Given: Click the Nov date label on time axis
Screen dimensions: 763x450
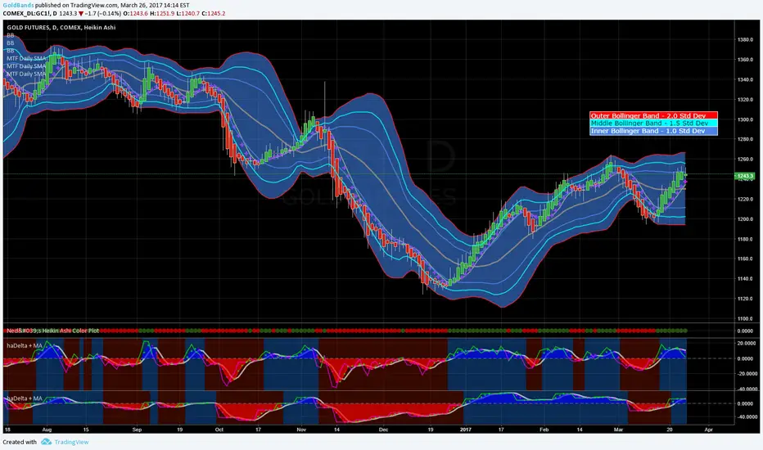Looking at the screenshot, I should (301, 430).
